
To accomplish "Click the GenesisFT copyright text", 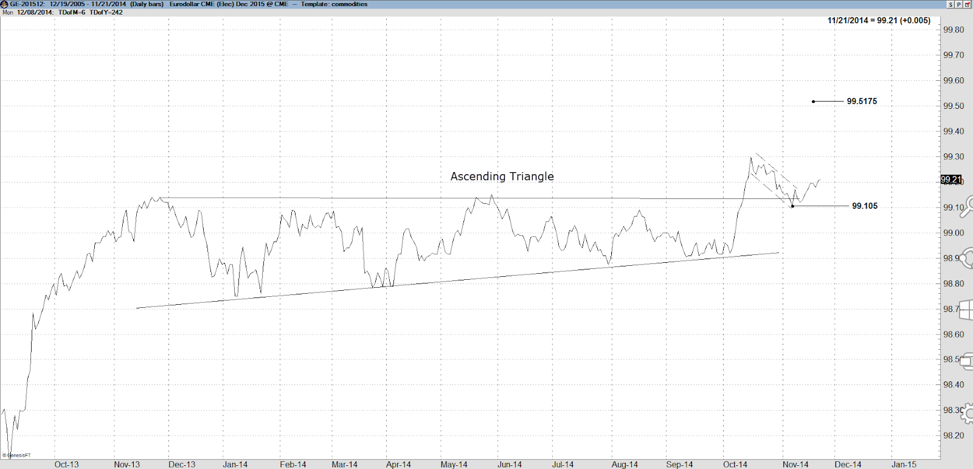I will pos(16,455).
